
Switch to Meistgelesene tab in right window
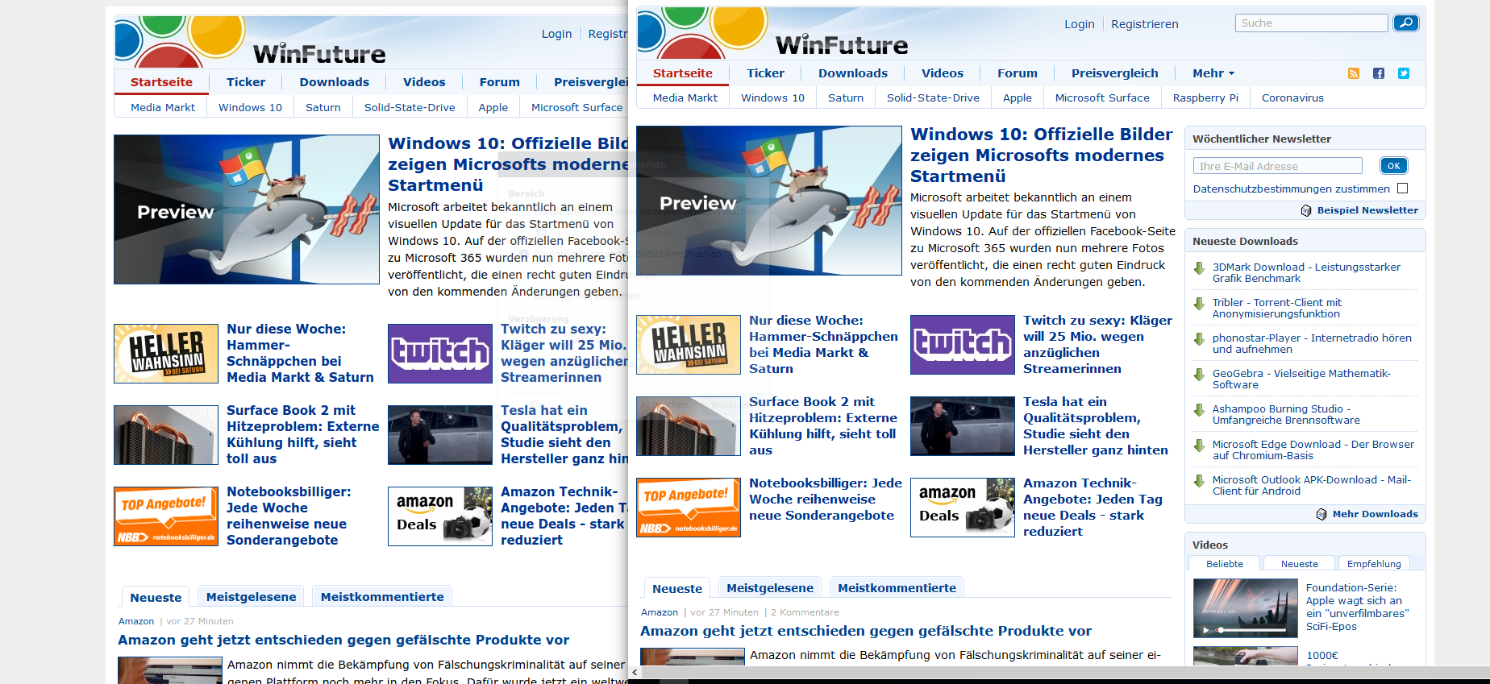pos(770,588)
